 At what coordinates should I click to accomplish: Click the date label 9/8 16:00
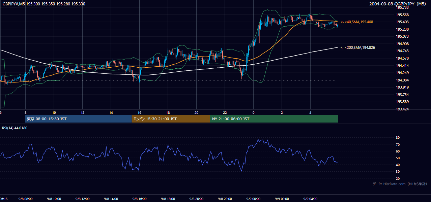[x=139, y=199]
